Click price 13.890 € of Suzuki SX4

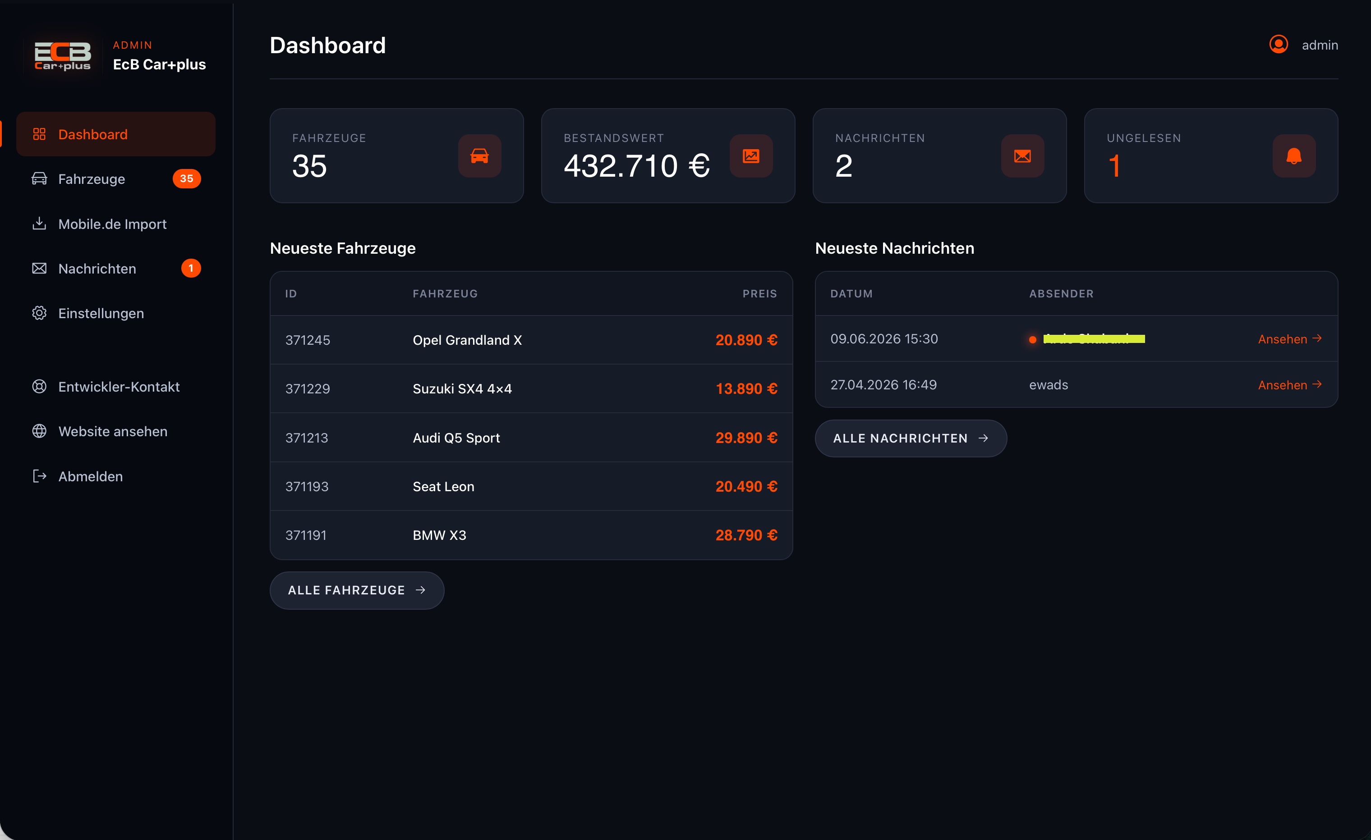pyautogui.click(x=746, y=388)
